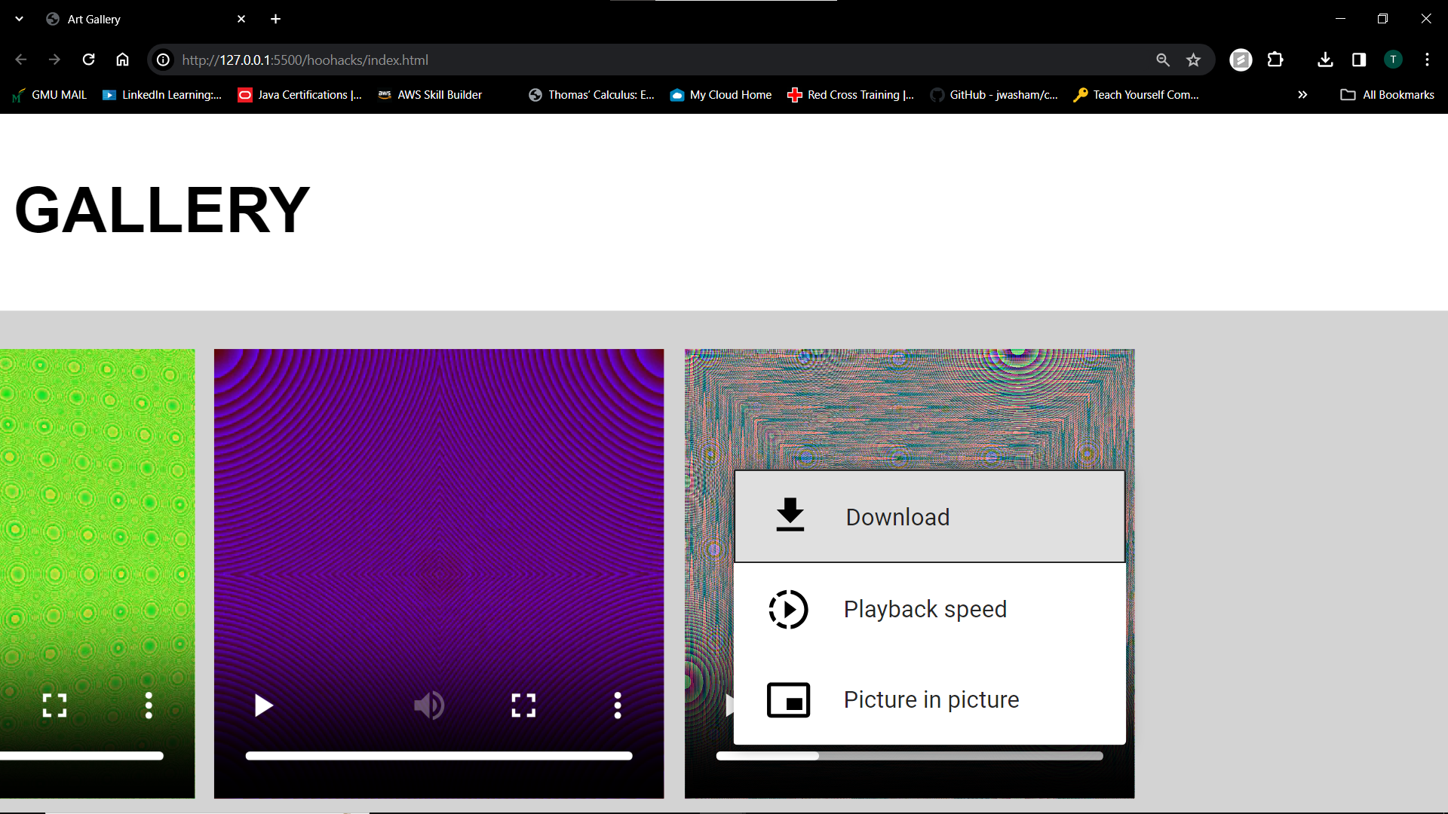Open the Extensions puzzle icon
1448x814 pixels.
[x=1275, y=60]
